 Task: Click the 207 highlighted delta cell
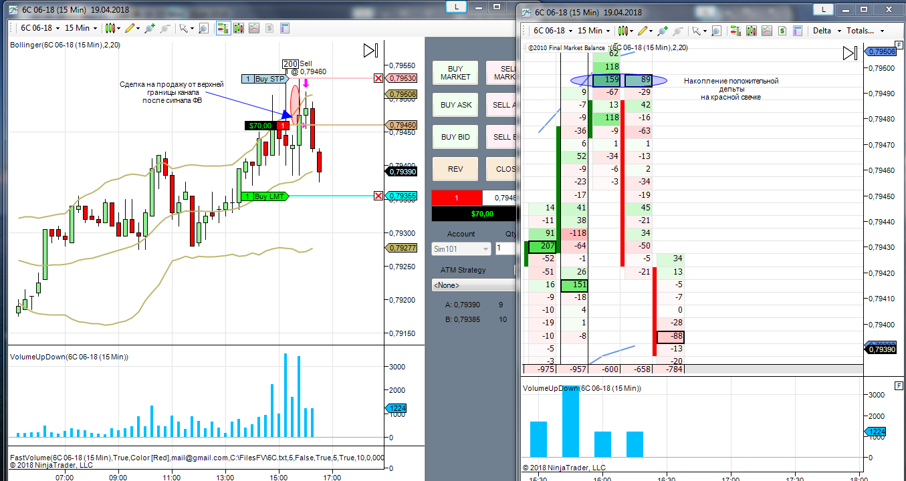pos(542,247)
